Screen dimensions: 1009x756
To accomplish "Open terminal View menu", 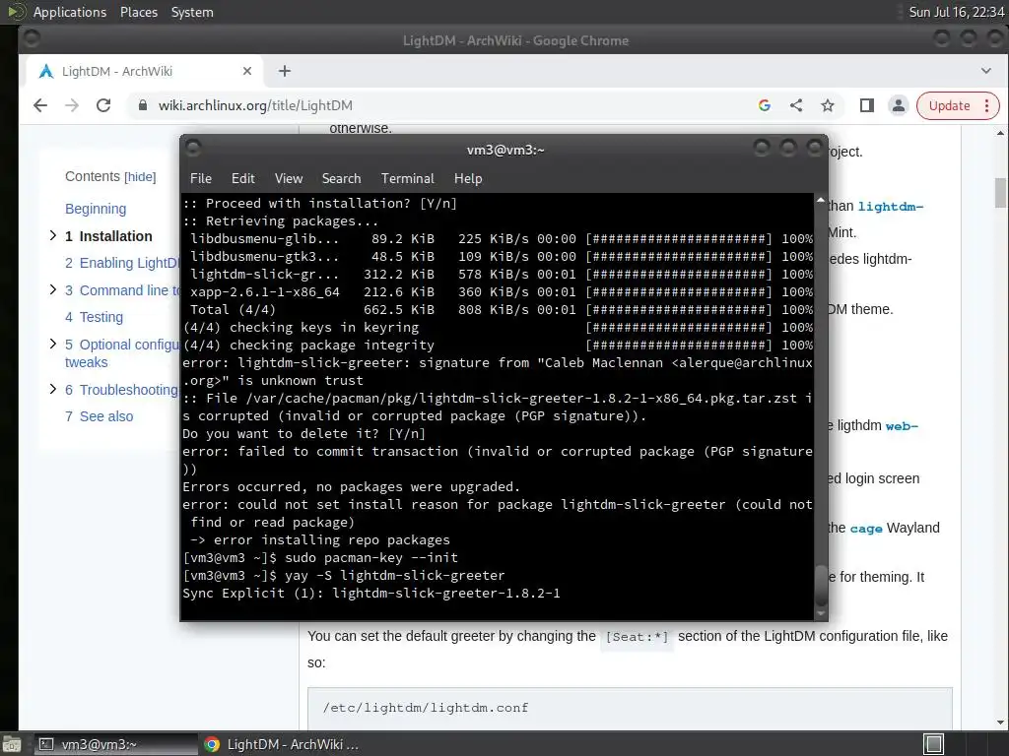I will point(289,179).
